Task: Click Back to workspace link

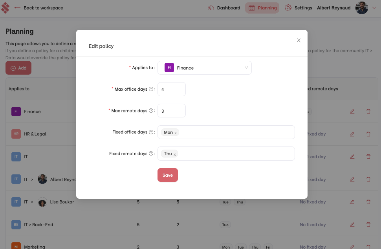Action: (x=38, y=8)
